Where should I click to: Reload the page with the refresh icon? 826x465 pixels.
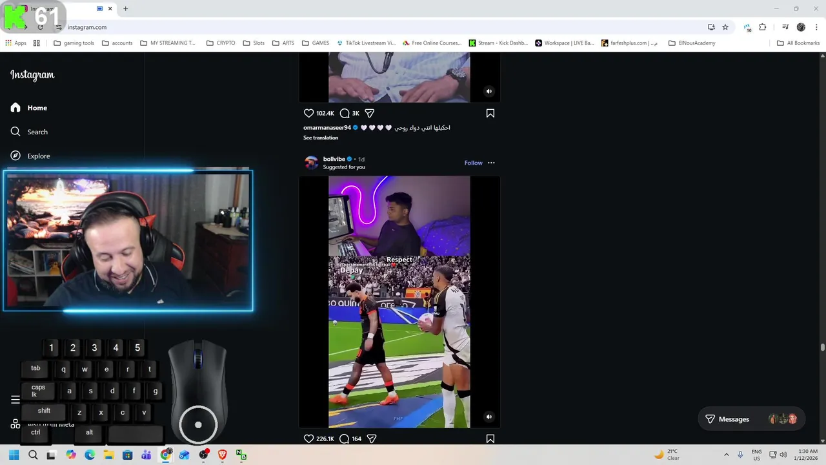pyautogui.click(x=40, y=27)
